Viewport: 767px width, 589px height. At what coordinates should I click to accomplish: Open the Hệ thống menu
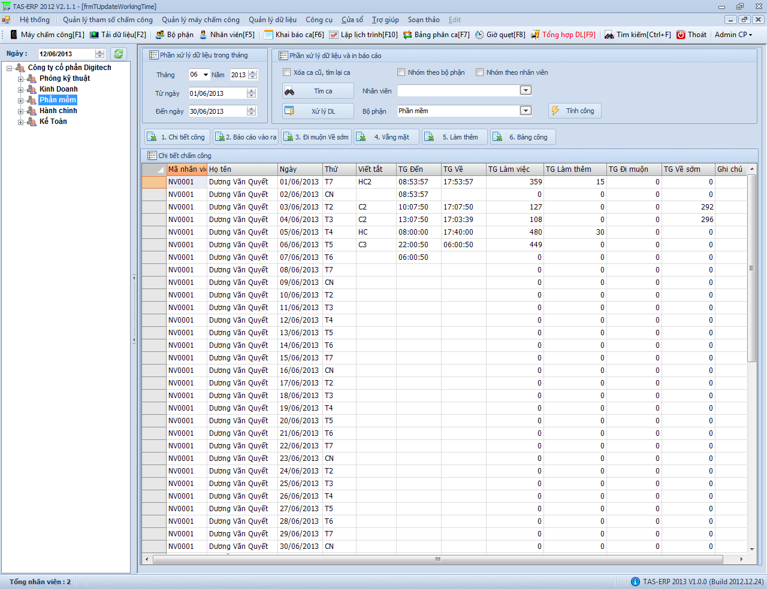(35, 20)
